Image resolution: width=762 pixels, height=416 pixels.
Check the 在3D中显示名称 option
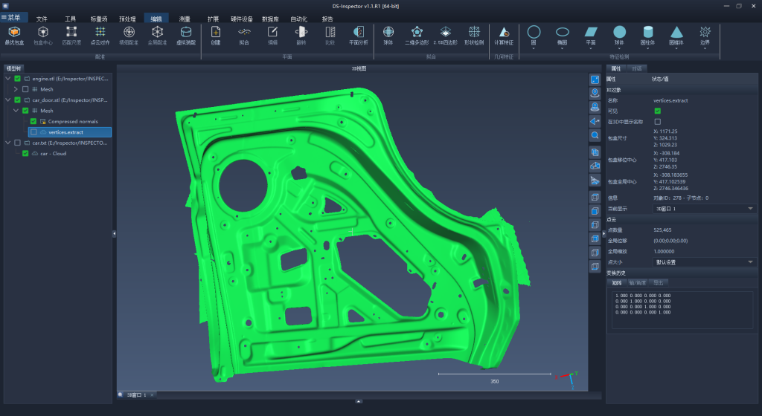coord(658,122)
